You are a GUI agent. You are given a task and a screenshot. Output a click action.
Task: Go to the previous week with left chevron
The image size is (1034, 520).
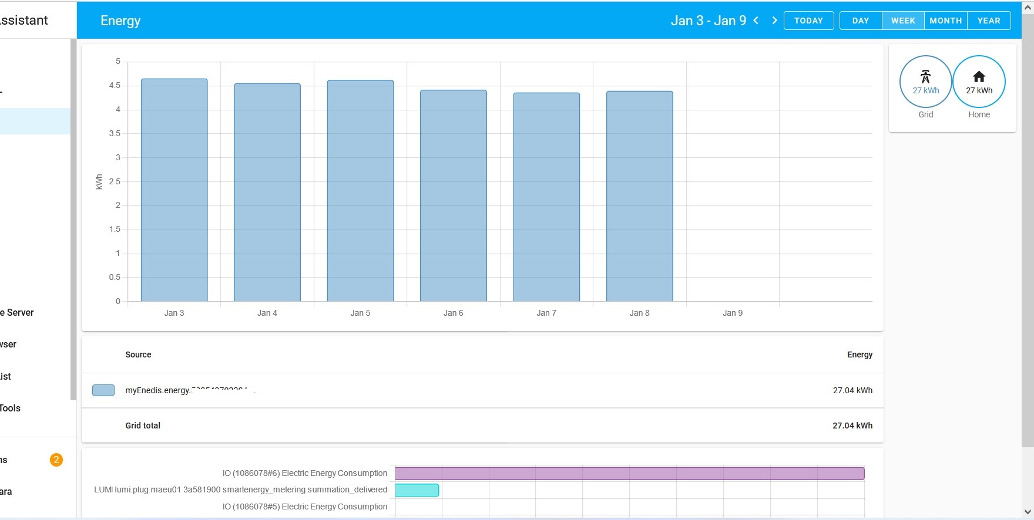pyautogui.click(x=756, y=21)
